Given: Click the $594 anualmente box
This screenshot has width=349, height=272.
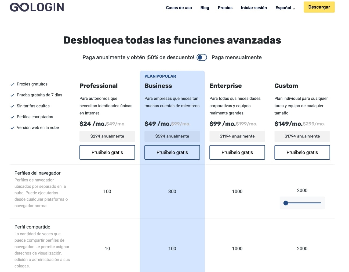Looking at the screenshot, I should pos(172,136).
